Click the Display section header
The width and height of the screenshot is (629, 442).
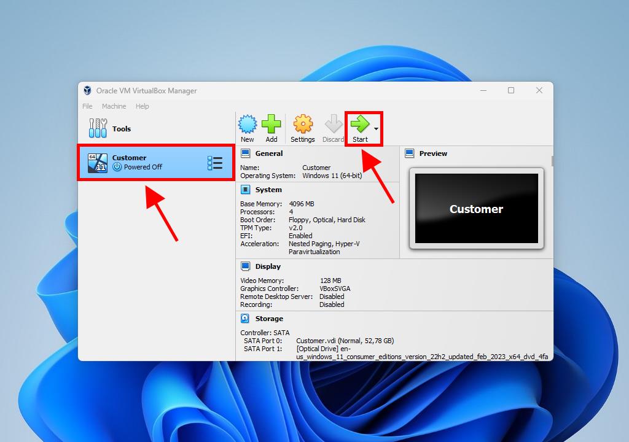point(268,266)
